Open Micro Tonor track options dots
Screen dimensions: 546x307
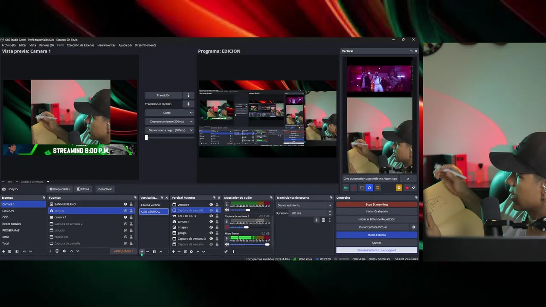(227, 238)
